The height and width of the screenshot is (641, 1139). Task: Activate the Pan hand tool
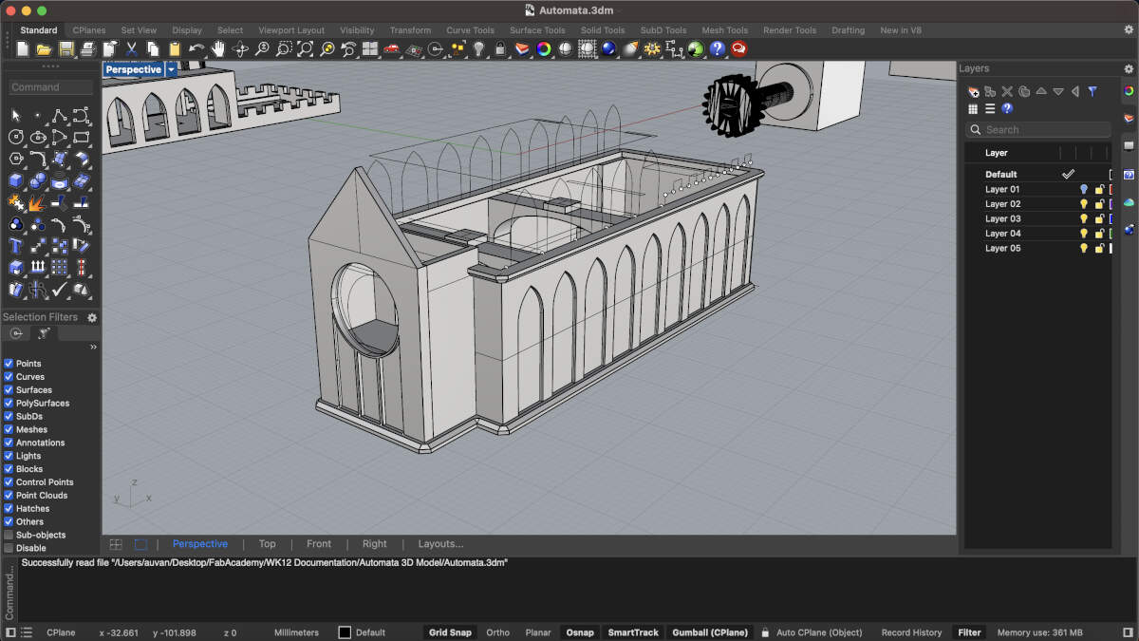218,48
